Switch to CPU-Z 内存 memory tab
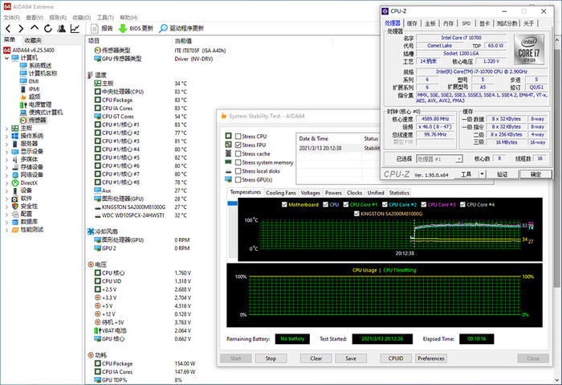The width and height of the screenshot is (562, 385). (448, 23)
